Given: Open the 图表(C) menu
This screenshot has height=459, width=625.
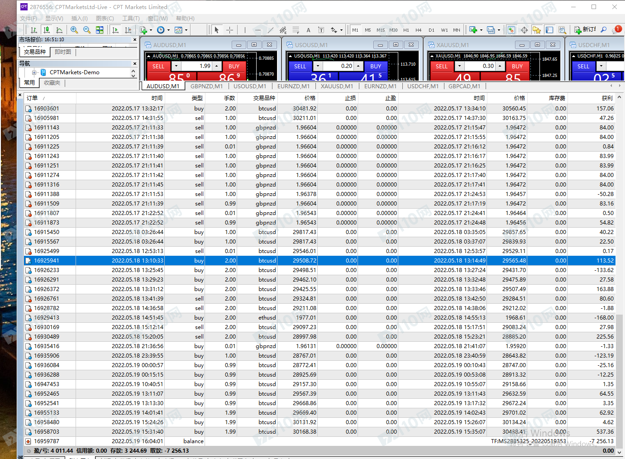Looking at the screenshot, I should click(105, 19).
